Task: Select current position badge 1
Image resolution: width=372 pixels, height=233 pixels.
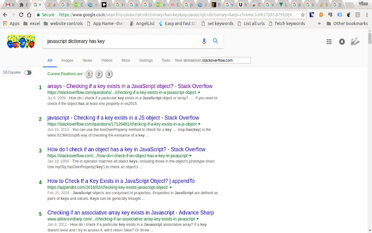Action: [89, 74]
